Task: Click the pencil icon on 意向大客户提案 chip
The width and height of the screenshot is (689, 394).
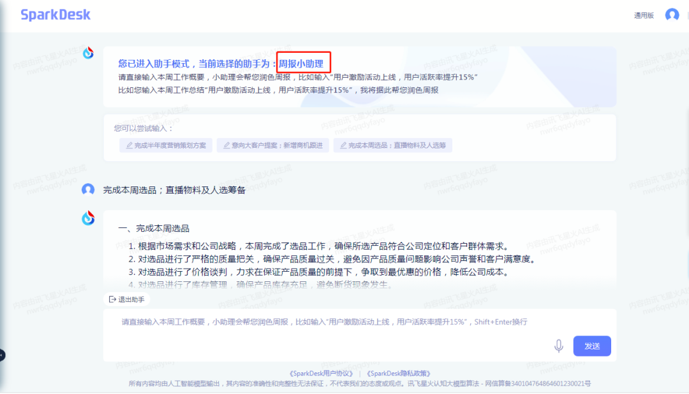Action: pos(226,146)
